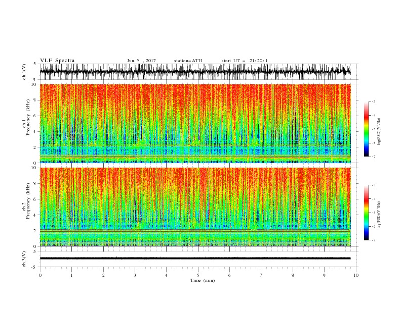Click time axis tick label '9'
Image resolution: width=401 pixels, height=309 pixels.
324,275
